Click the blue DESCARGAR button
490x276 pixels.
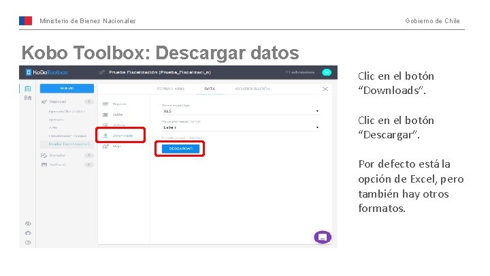tap(180, 149)
